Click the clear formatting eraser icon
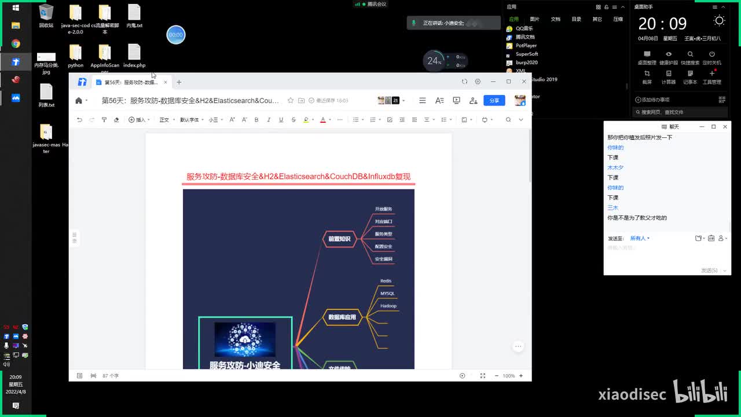741x417 pixels. [x=116, y=120]
